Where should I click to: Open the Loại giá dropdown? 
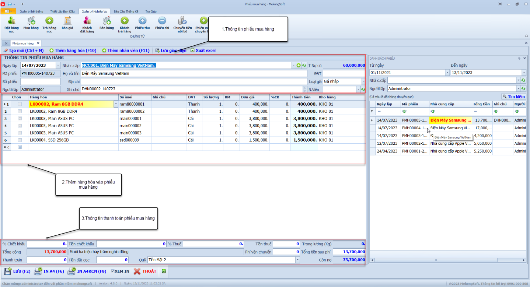(363, 81)
